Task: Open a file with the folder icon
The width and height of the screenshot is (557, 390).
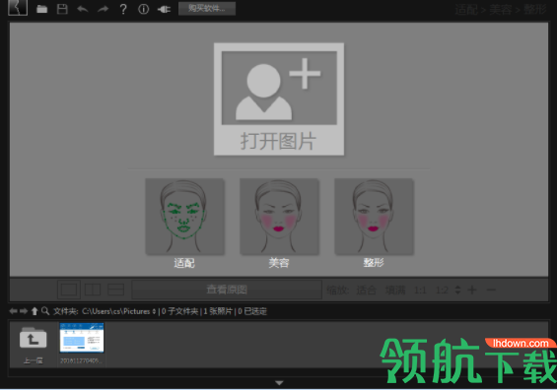Action: [x=42, y=9]
